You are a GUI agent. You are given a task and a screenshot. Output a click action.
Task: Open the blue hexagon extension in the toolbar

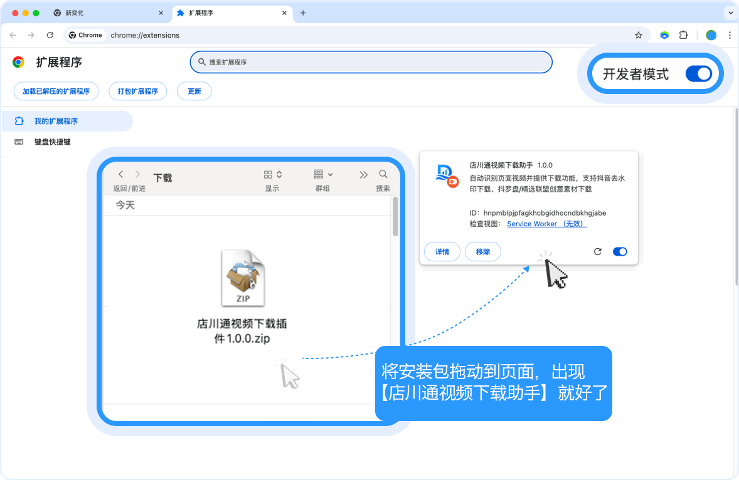click(x=664, y=35)
